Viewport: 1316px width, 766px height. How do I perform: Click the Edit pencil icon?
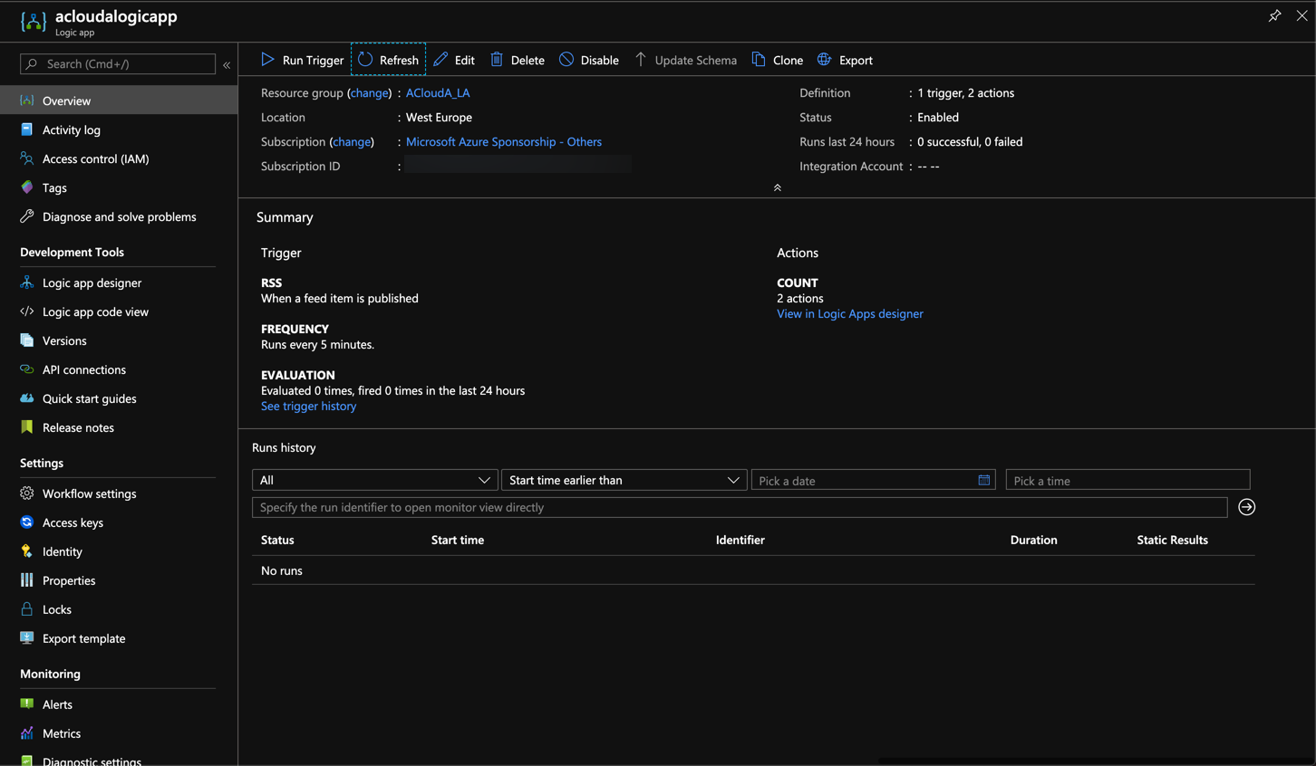pos(440,60)
